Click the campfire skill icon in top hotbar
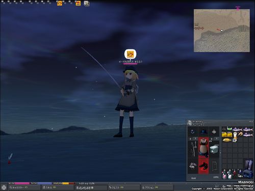This screenshot has width=255, height=191. click(78, 3)
